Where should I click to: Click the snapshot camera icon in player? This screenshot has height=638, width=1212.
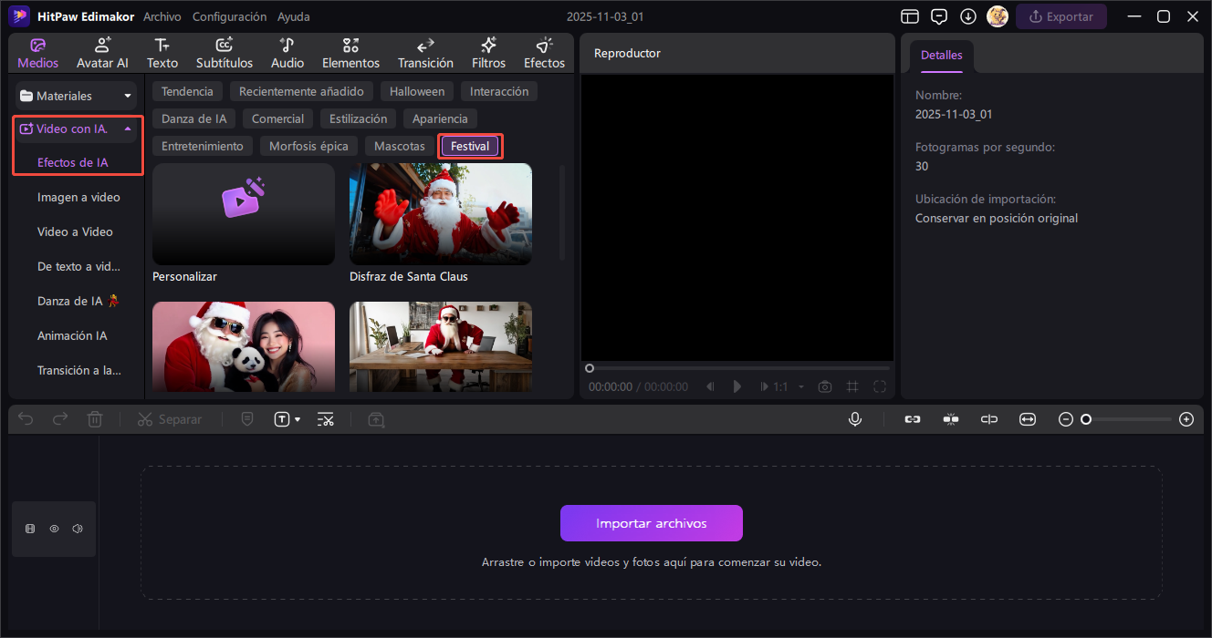(825, 386)
